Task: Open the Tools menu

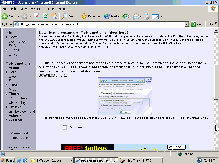Action: pyautogui.click(x=51, y=9)
